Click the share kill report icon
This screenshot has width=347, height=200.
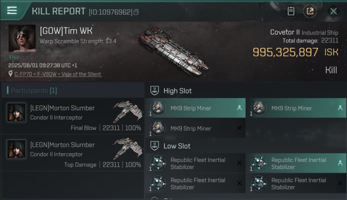point(310,11)
